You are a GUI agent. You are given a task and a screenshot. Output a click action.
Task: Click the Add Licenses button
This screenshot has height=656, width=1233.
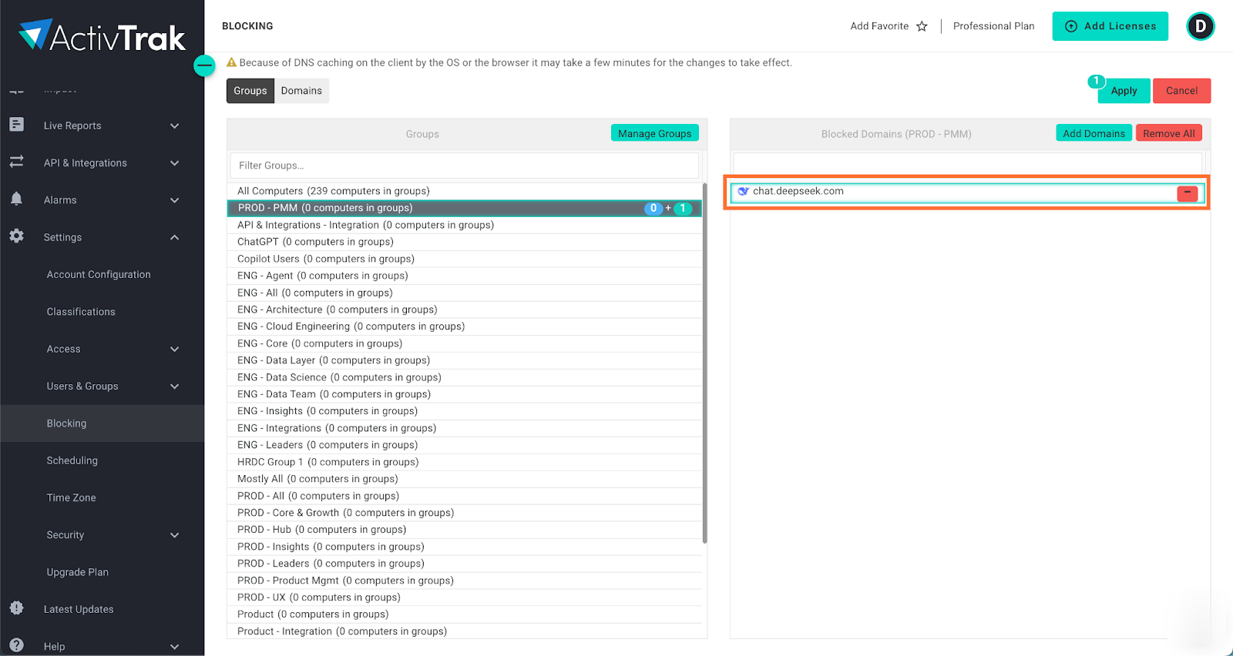(1110, 26)
